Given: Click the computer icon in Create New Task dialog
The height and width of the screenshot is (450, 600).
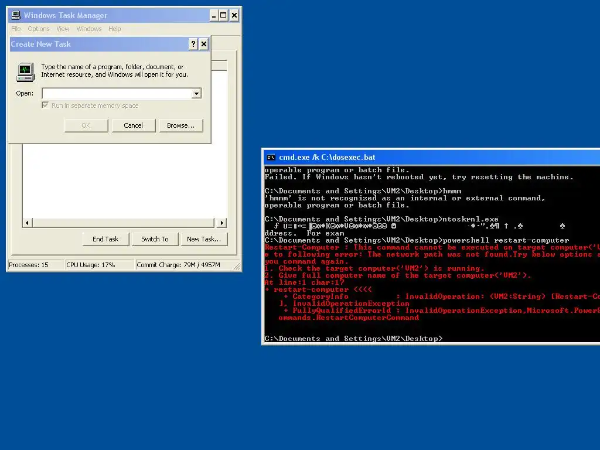Looking at the screenshot, I should [x=26, y=72].
